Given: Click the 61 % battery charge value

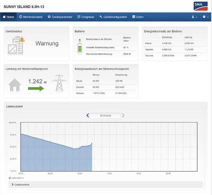Looking at the screenshot, I should (x=126, y=47).
